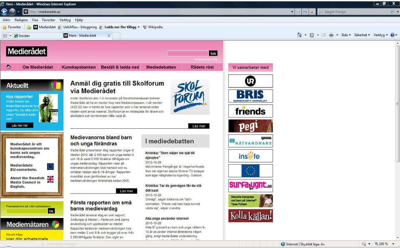
Task: Click the site search field next to Sök
Action: [188, 53]
